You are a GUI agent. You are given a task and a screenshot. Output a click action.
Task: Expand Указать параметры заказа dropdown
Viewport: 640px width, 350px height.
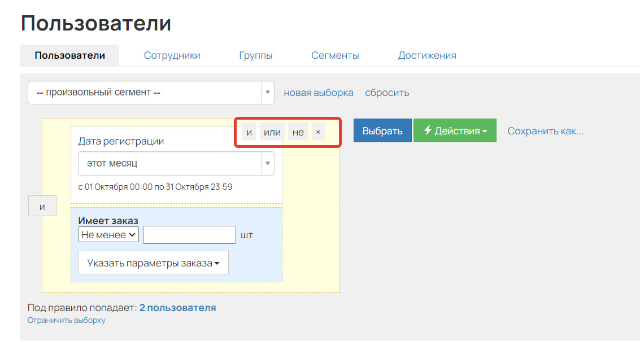tap(153, 262)
